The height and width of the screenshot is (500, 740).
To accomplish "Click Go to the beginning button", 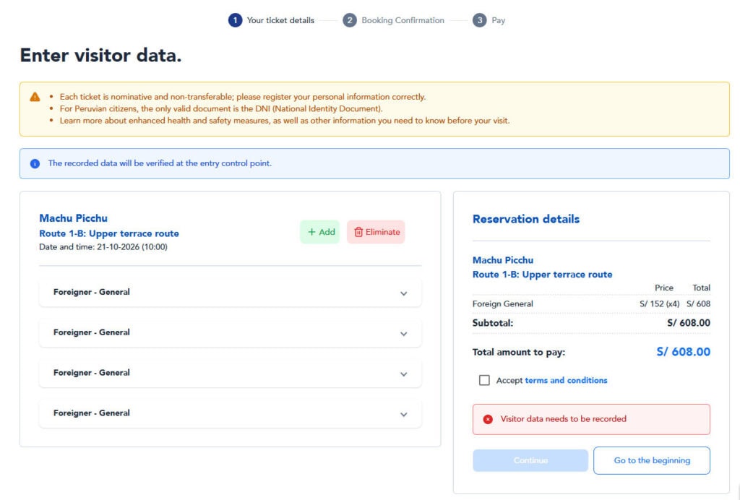I will pyautogui.click(x=652, y=460).
